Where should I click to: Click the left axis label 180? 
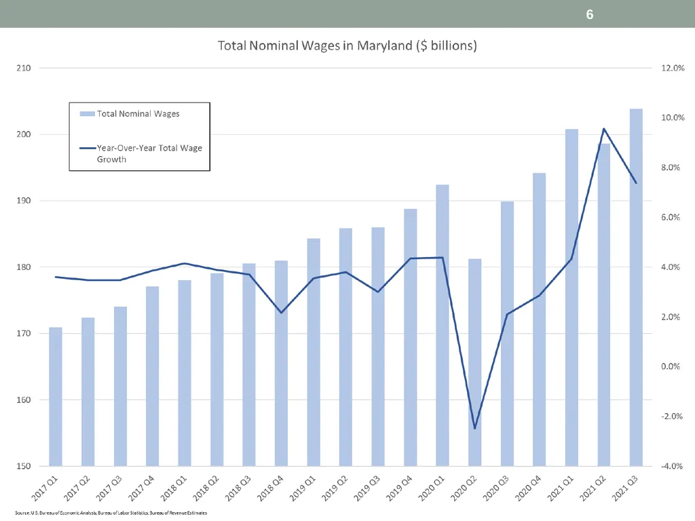click(x=24, y=267)
